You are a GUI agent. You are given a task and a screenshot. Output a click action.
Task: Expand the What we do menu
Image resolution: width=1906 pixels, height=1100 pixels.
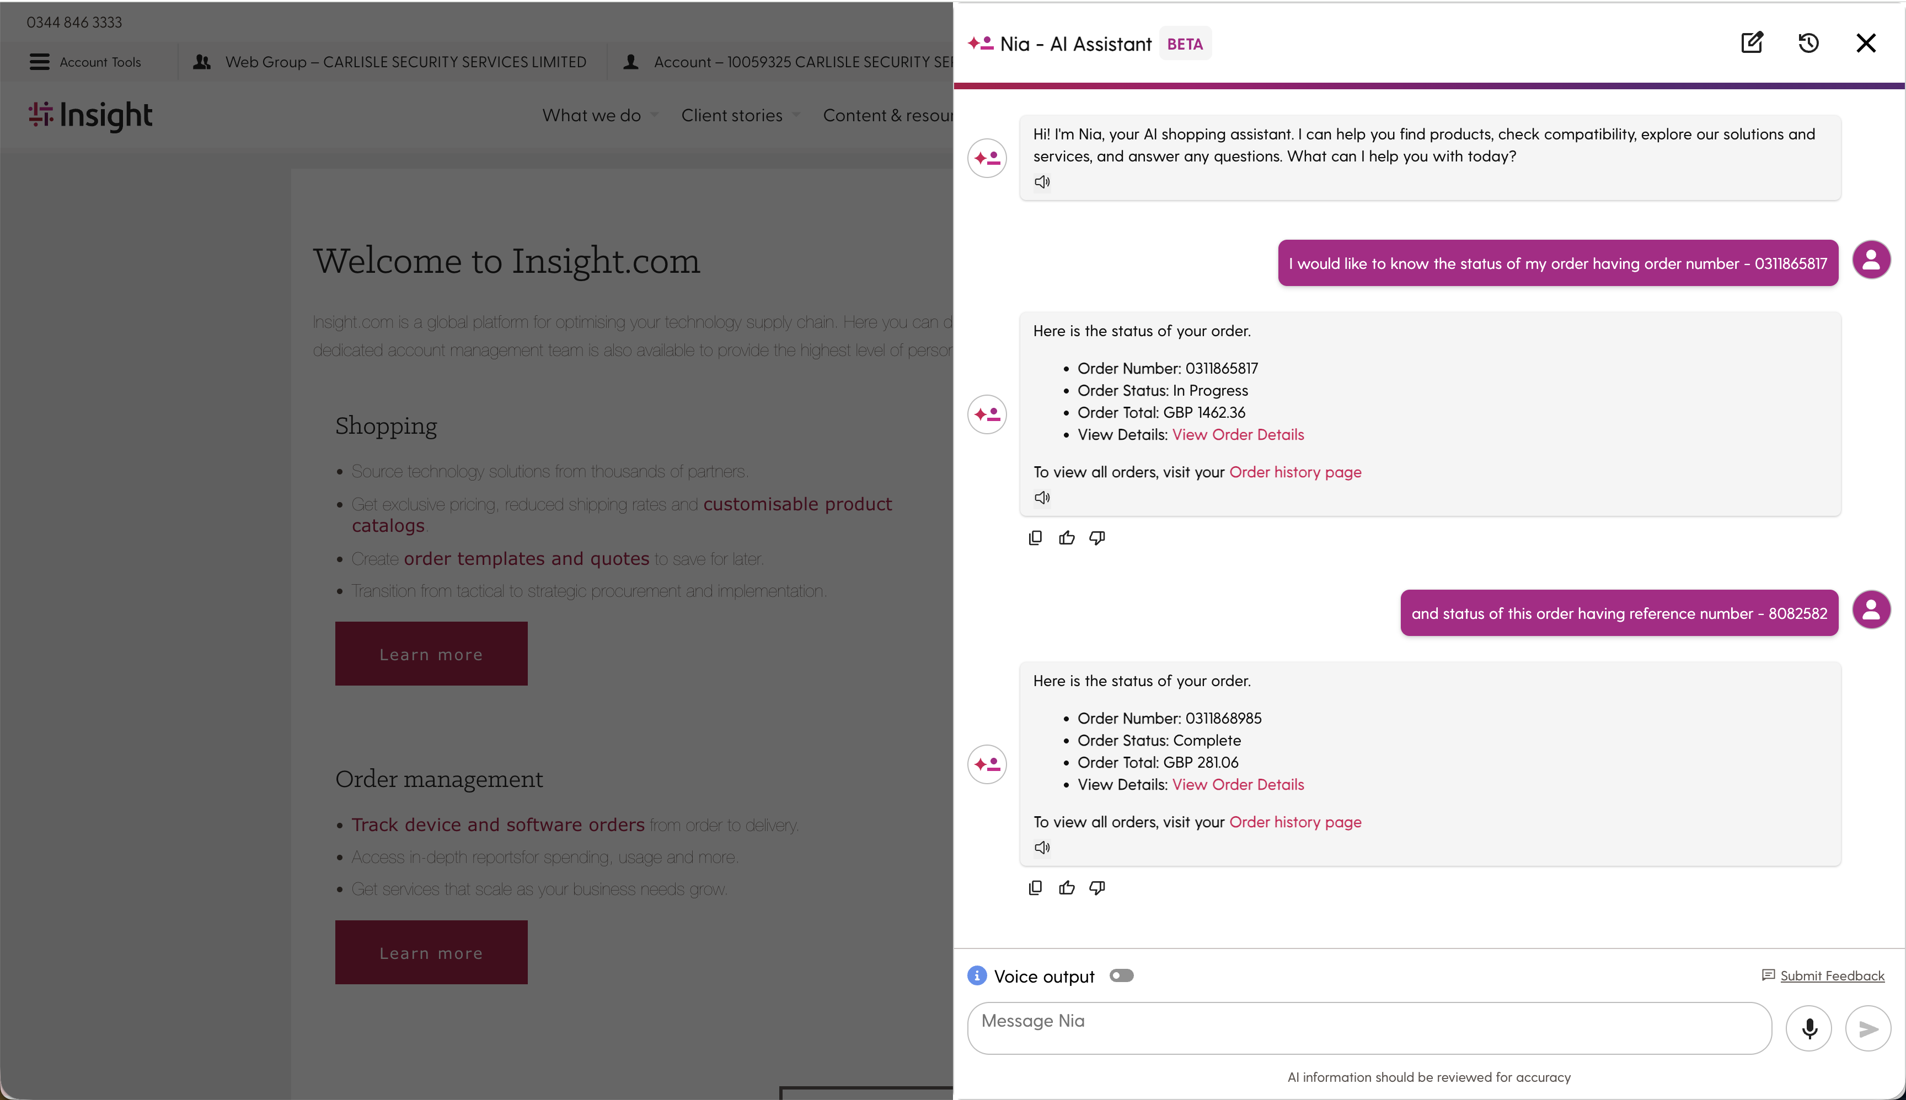(599, 116)
